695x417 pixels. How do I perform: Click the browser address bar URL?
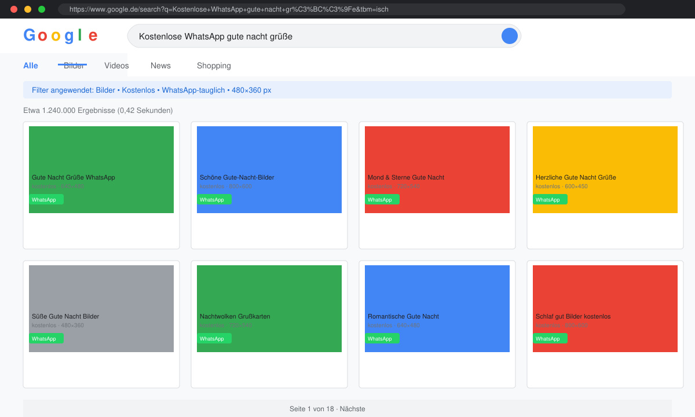(x=342, y=9)
